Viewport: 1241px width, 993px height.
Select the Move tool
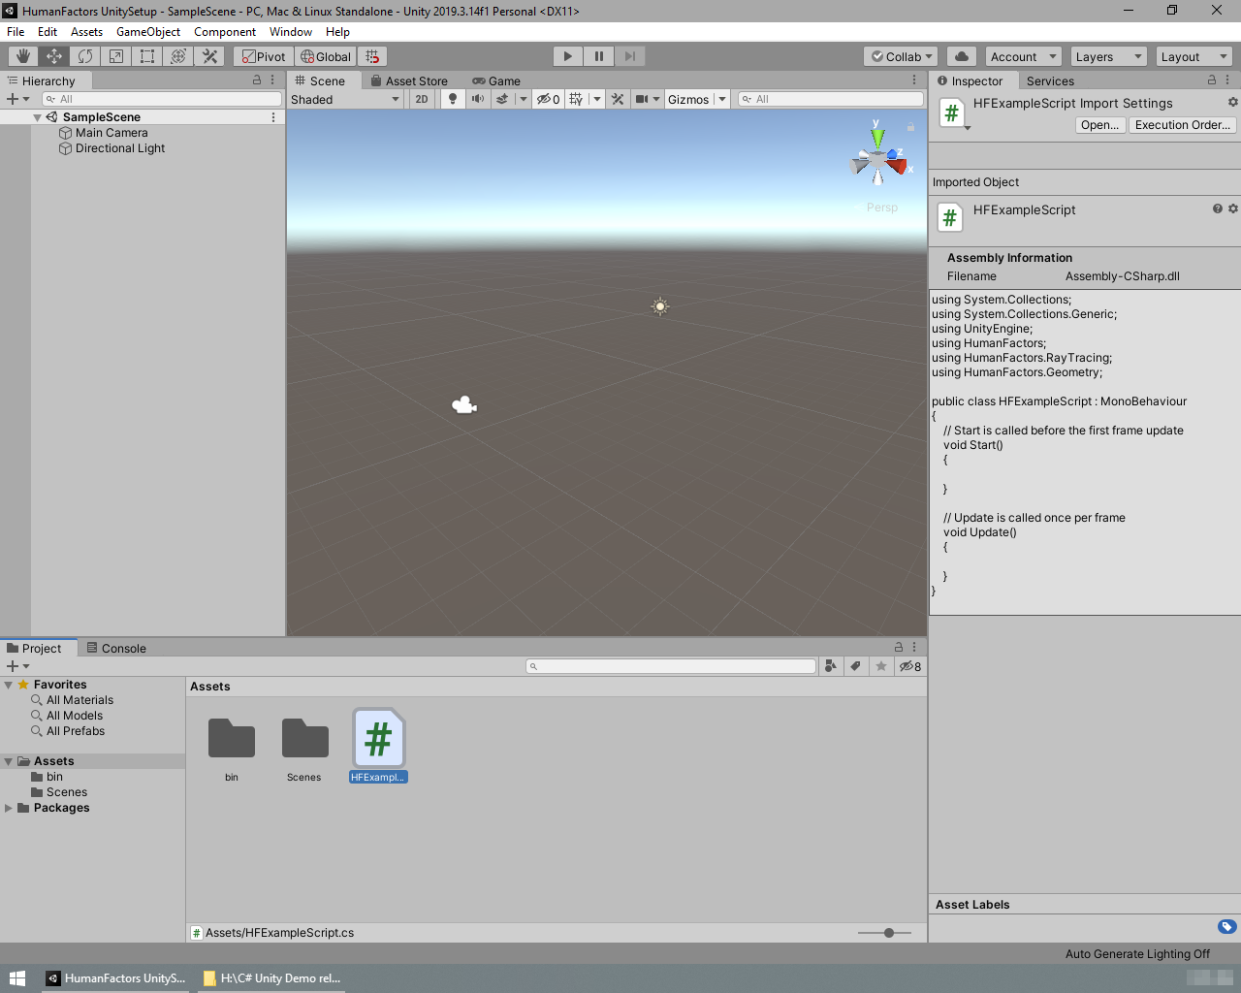[x=54, y=56]
